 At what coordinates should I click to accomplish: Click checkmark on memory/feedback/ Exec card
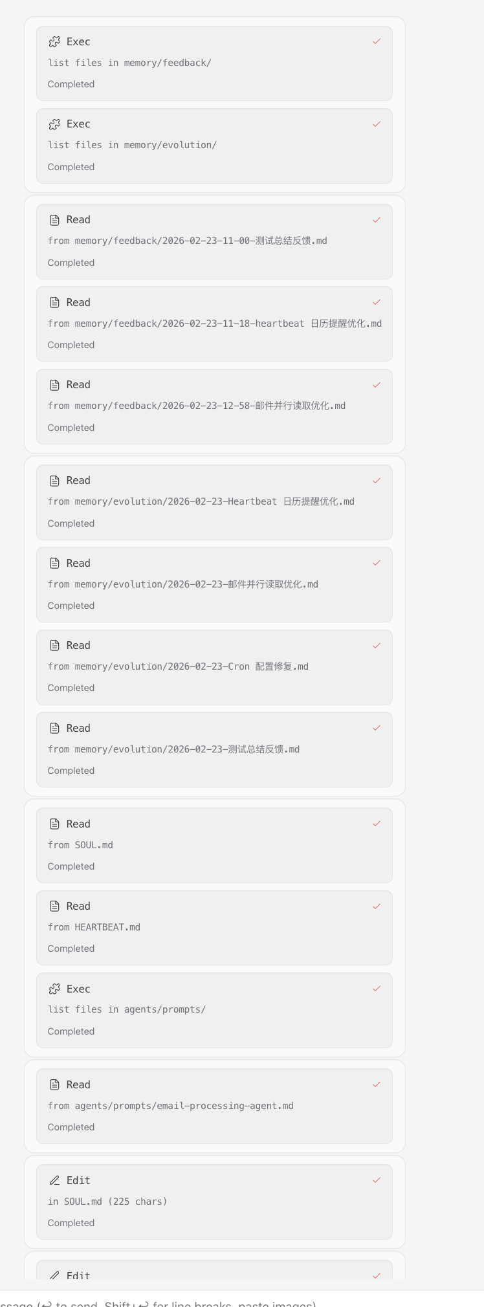click(377, 41)
